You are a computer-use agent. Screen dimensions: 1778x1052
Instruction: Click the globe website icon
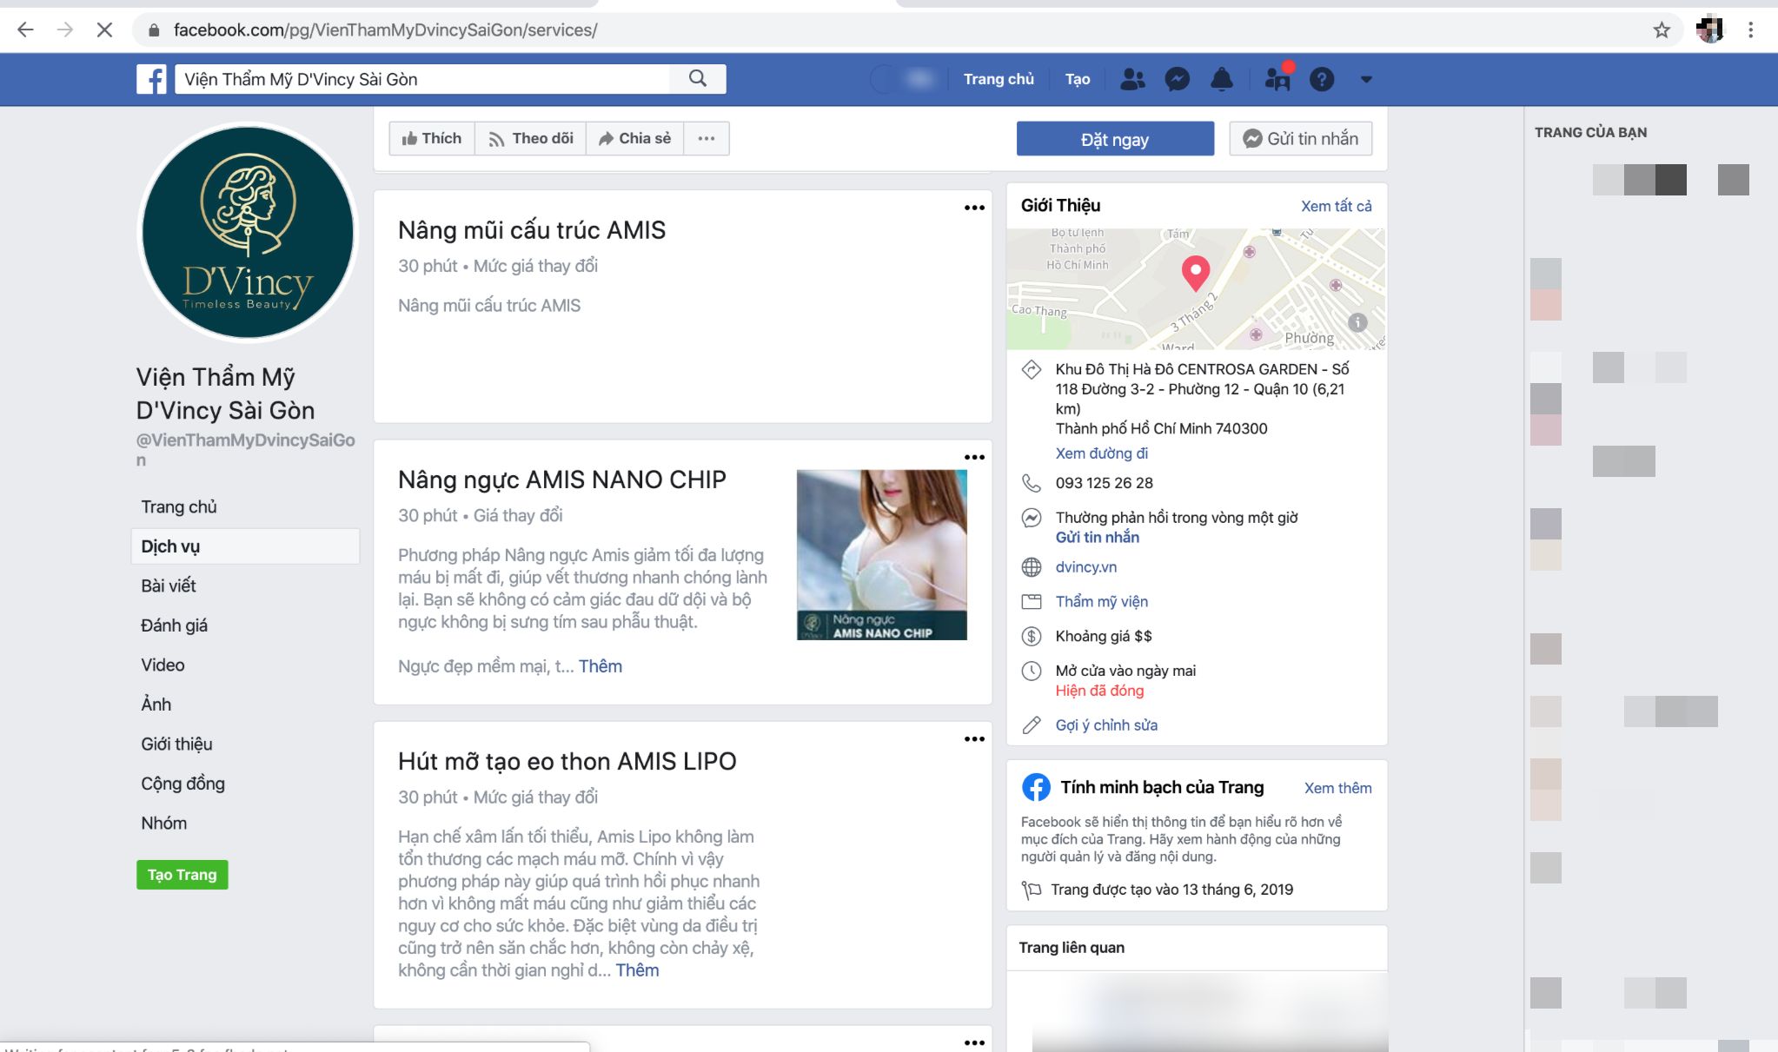pos(1031,567)
